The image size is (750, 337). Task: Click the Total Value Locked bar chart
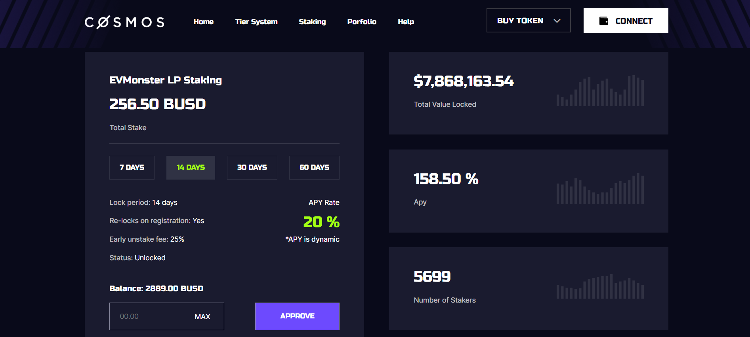point(600,91)
